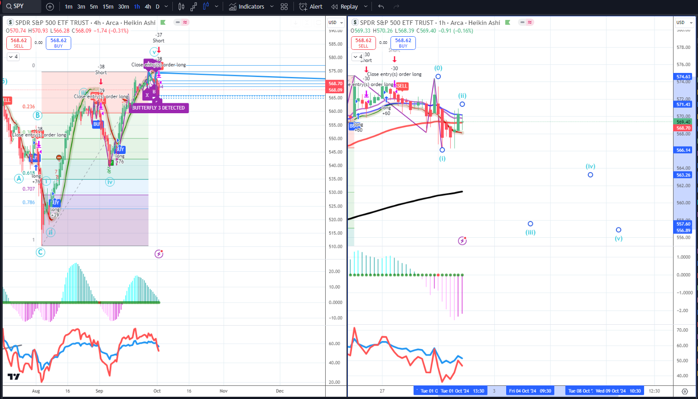Expand the collapsed indicator legend on 1h chart
The width and height of the screenshot is (698, 399).
tap(357, 57)
